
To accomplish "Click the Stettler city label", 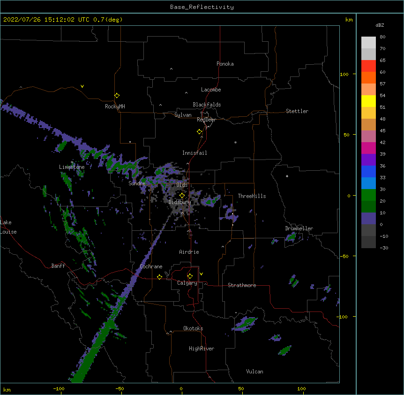I will point(297,111).
